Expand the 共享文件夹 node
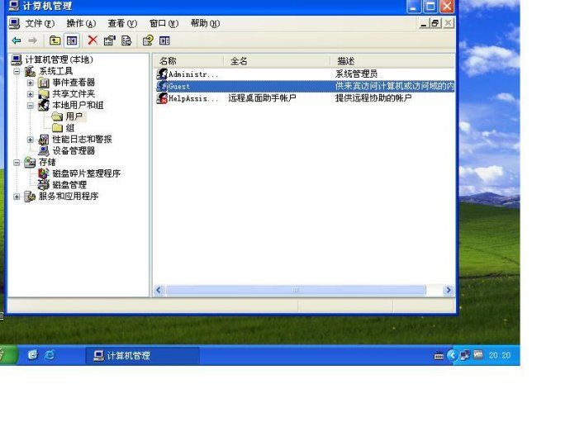 tap(31, 94)
